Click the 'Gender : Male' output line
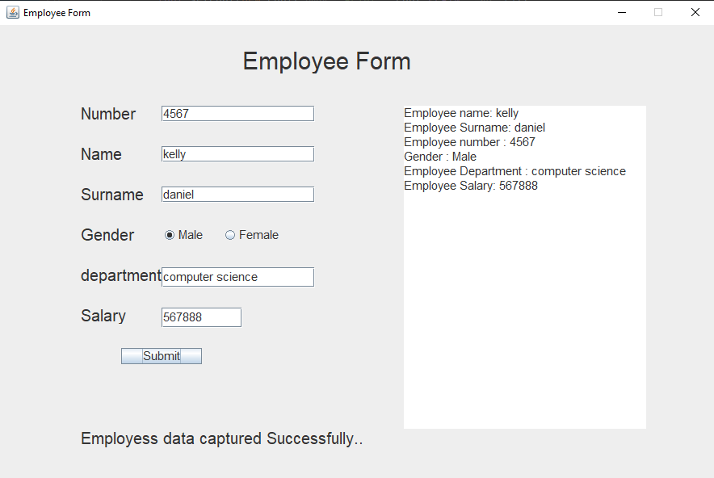Image resolution: width=714 pixels, height=478 pixels. click(x=440, y=157)
